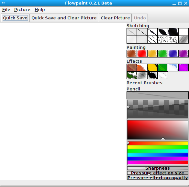
Task: Select the gray diagonal streaks brush
Action: click(x=183, y=40)
